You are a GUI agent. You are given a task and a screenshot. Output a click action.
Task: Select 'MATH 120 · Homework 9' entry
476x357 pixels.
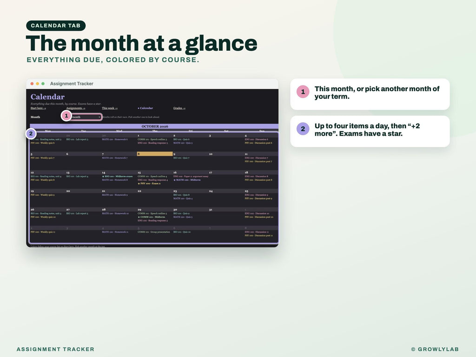click(x=115, y=195)
